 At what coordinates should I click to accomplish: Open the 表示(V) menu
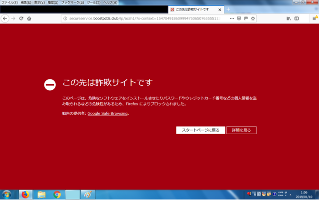point(39,2)
